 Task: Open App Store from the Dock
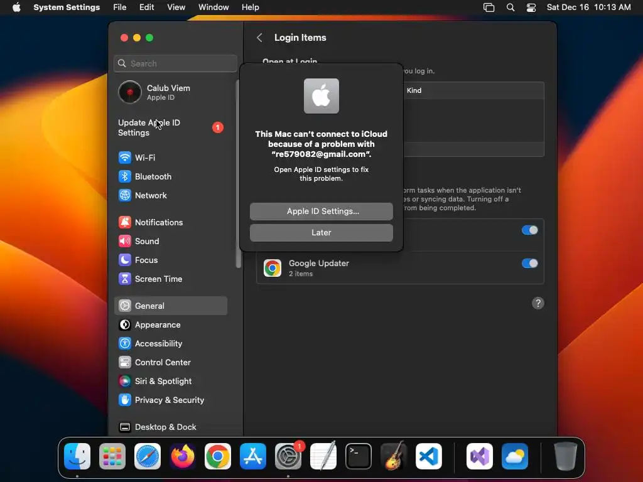[x=253, y=456]
